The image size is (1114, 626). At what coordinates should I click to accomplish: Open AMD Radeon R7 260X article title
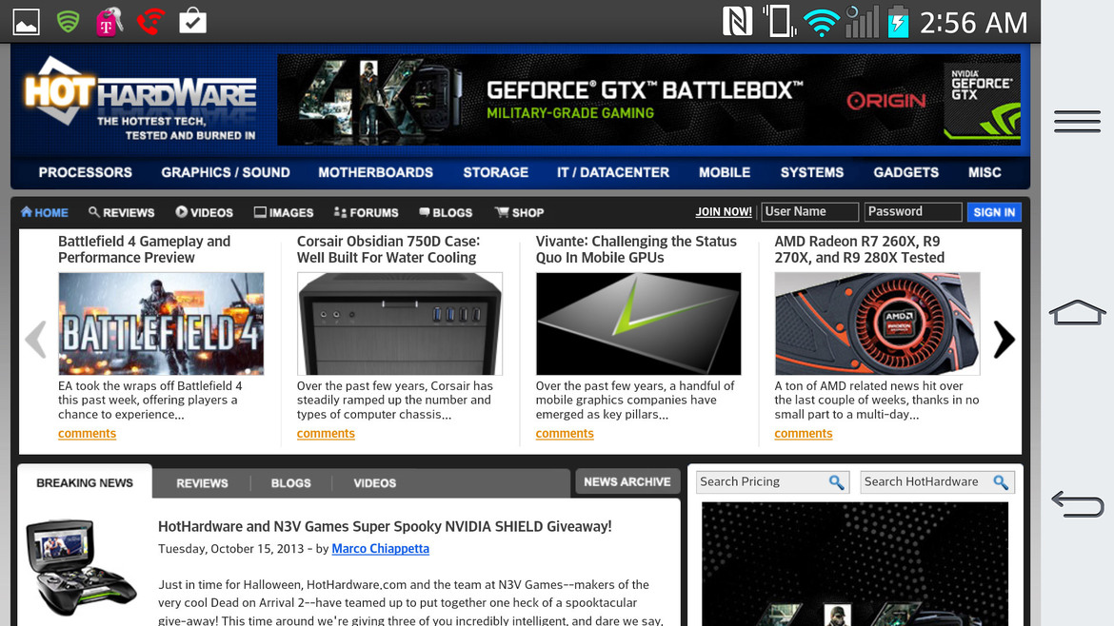click(x=860, y=249)
